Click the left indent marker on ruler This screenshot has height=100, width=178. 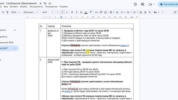pyautogui.click(x=61, y=17)
